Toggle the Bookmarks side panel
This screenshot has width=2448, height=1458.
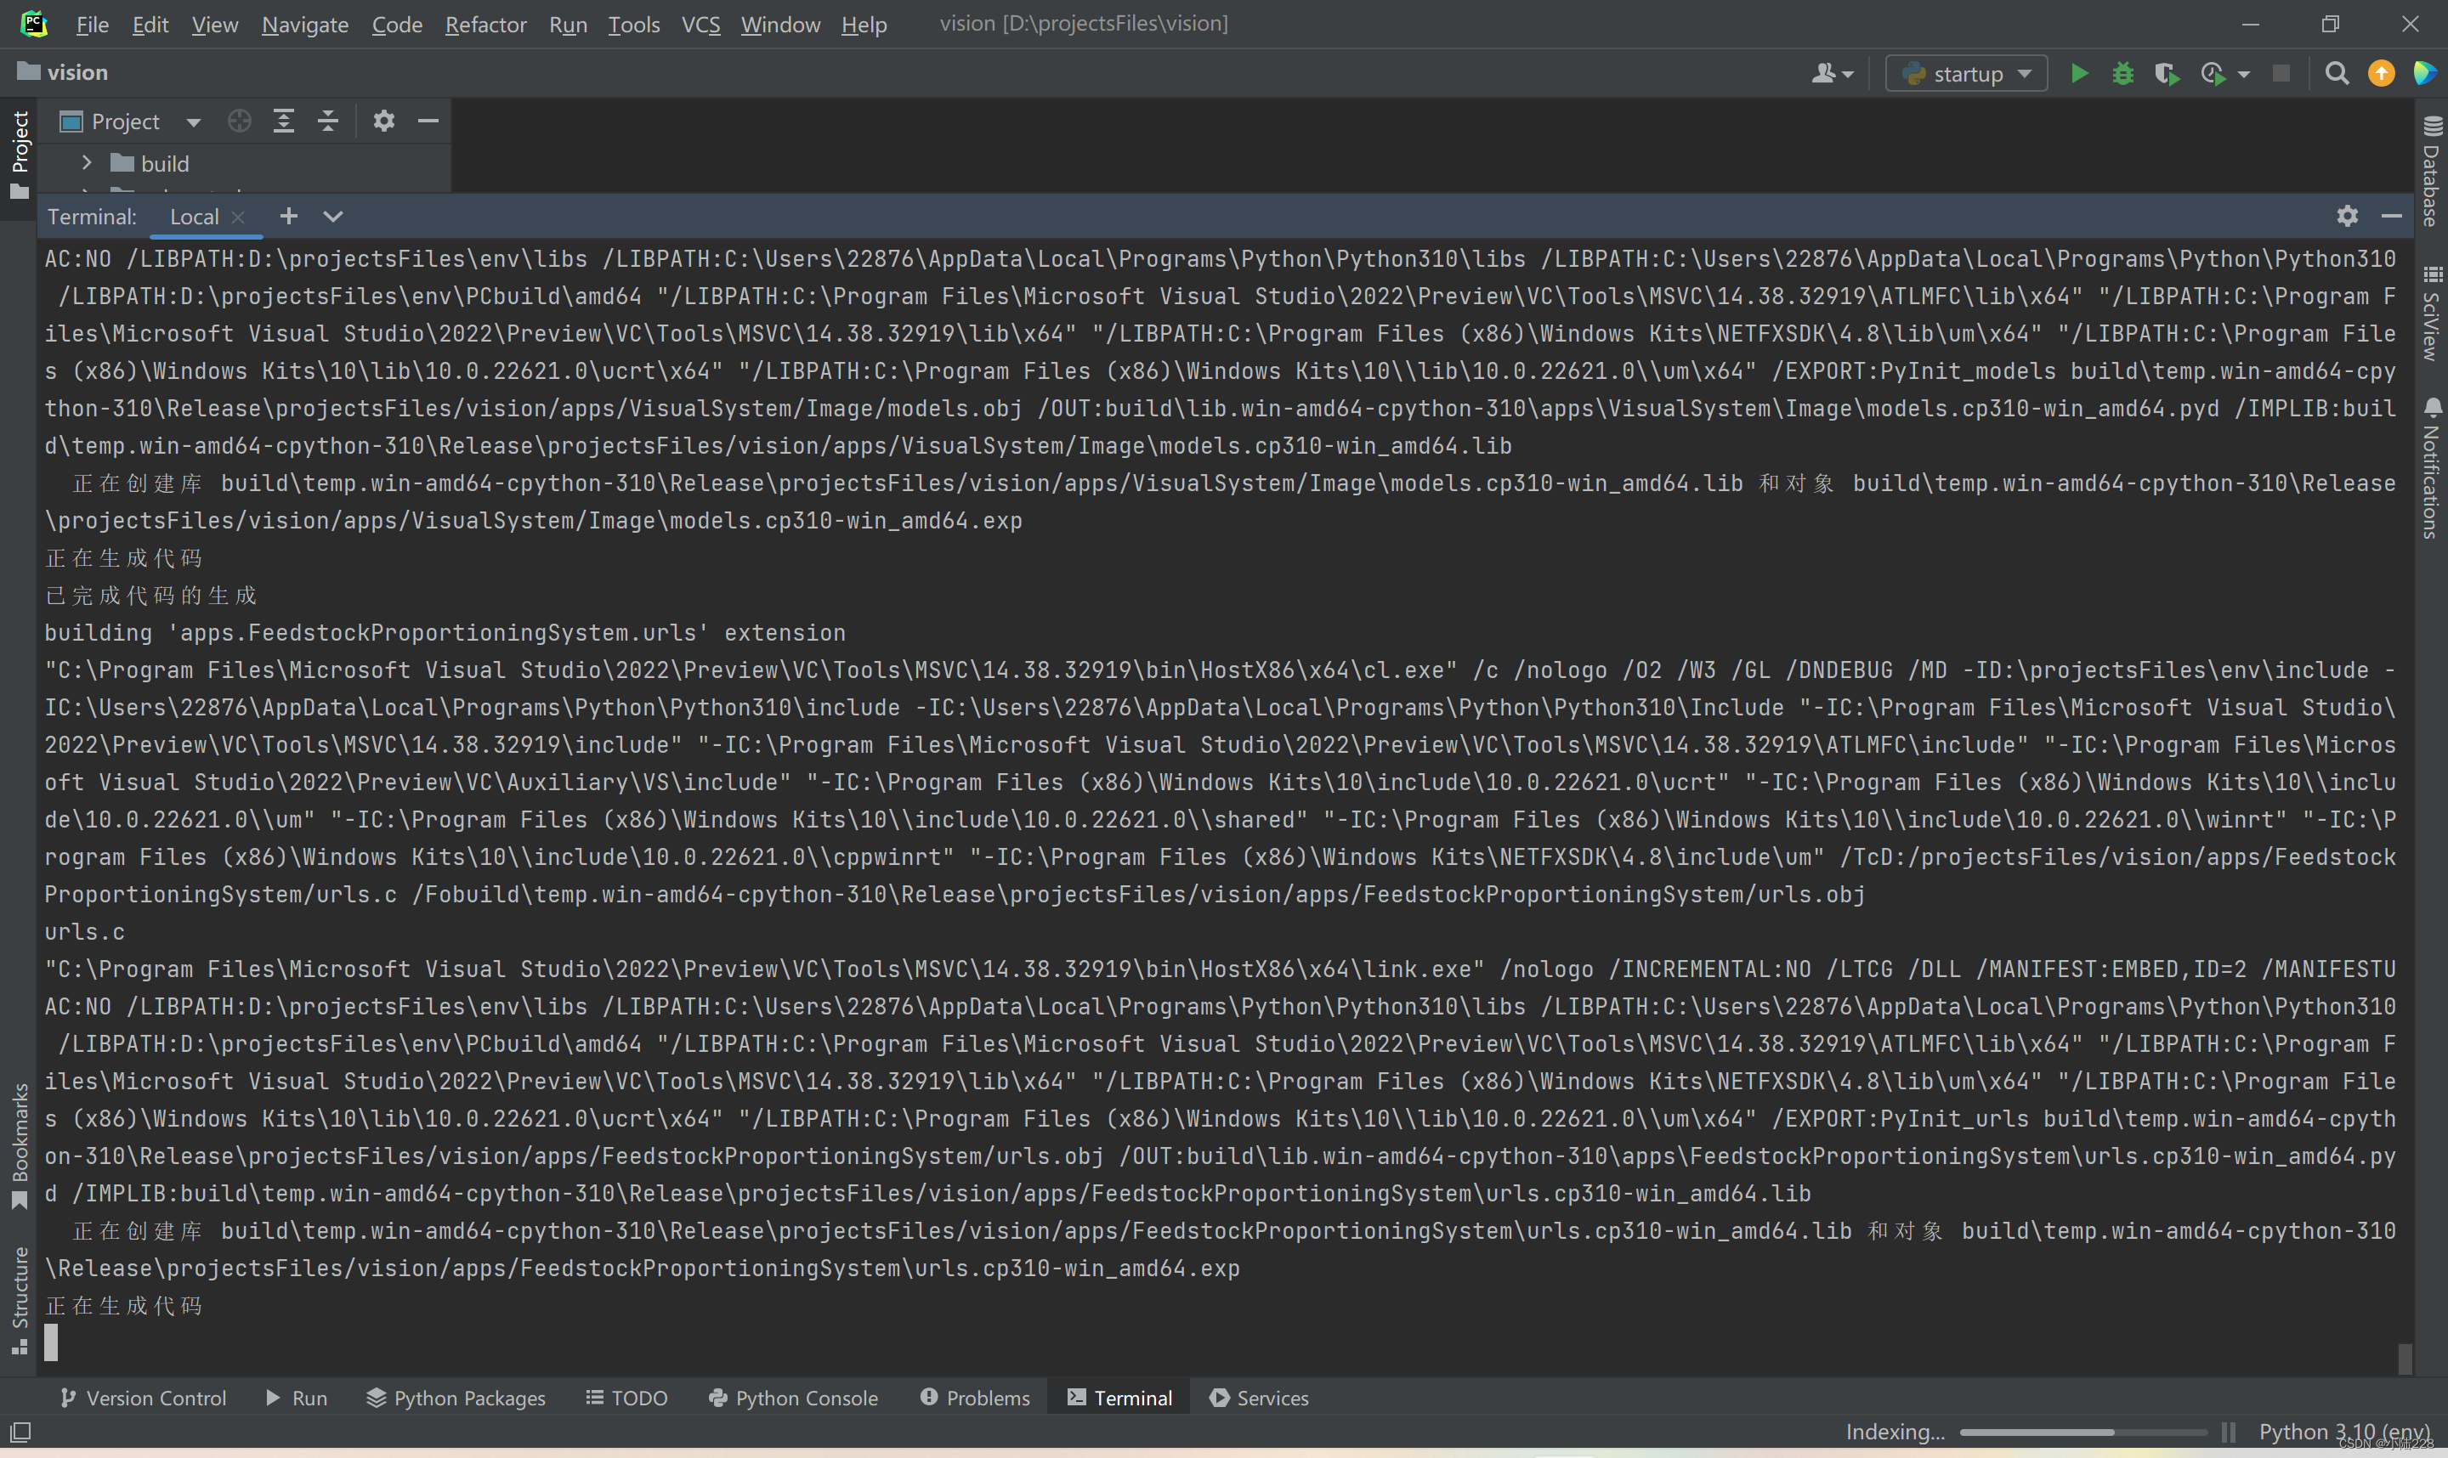20,1144
